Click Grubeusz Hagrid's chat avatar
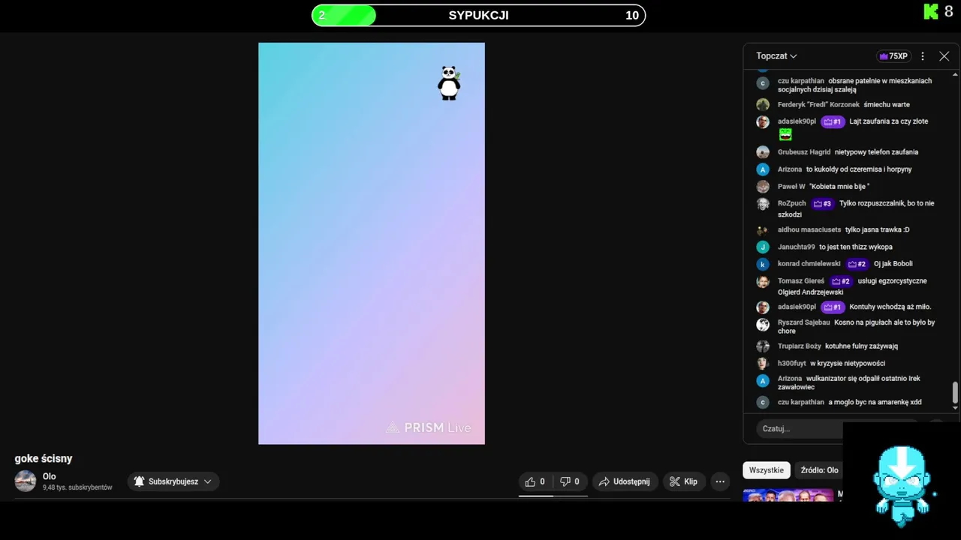The image size is (961, 540). [x=763, y=152]
